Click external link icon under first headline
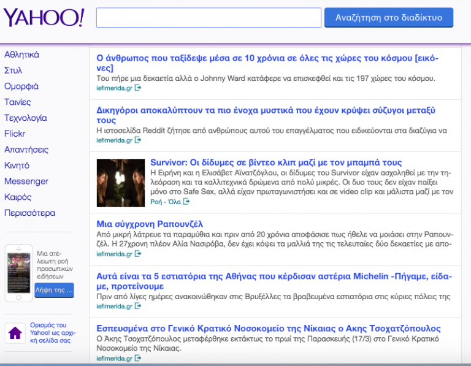 coord(138,88)
